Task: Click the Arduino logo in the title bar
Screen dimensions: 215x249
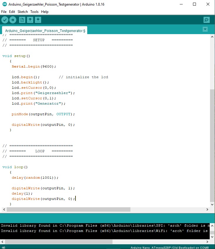Action: click(5, 4)
